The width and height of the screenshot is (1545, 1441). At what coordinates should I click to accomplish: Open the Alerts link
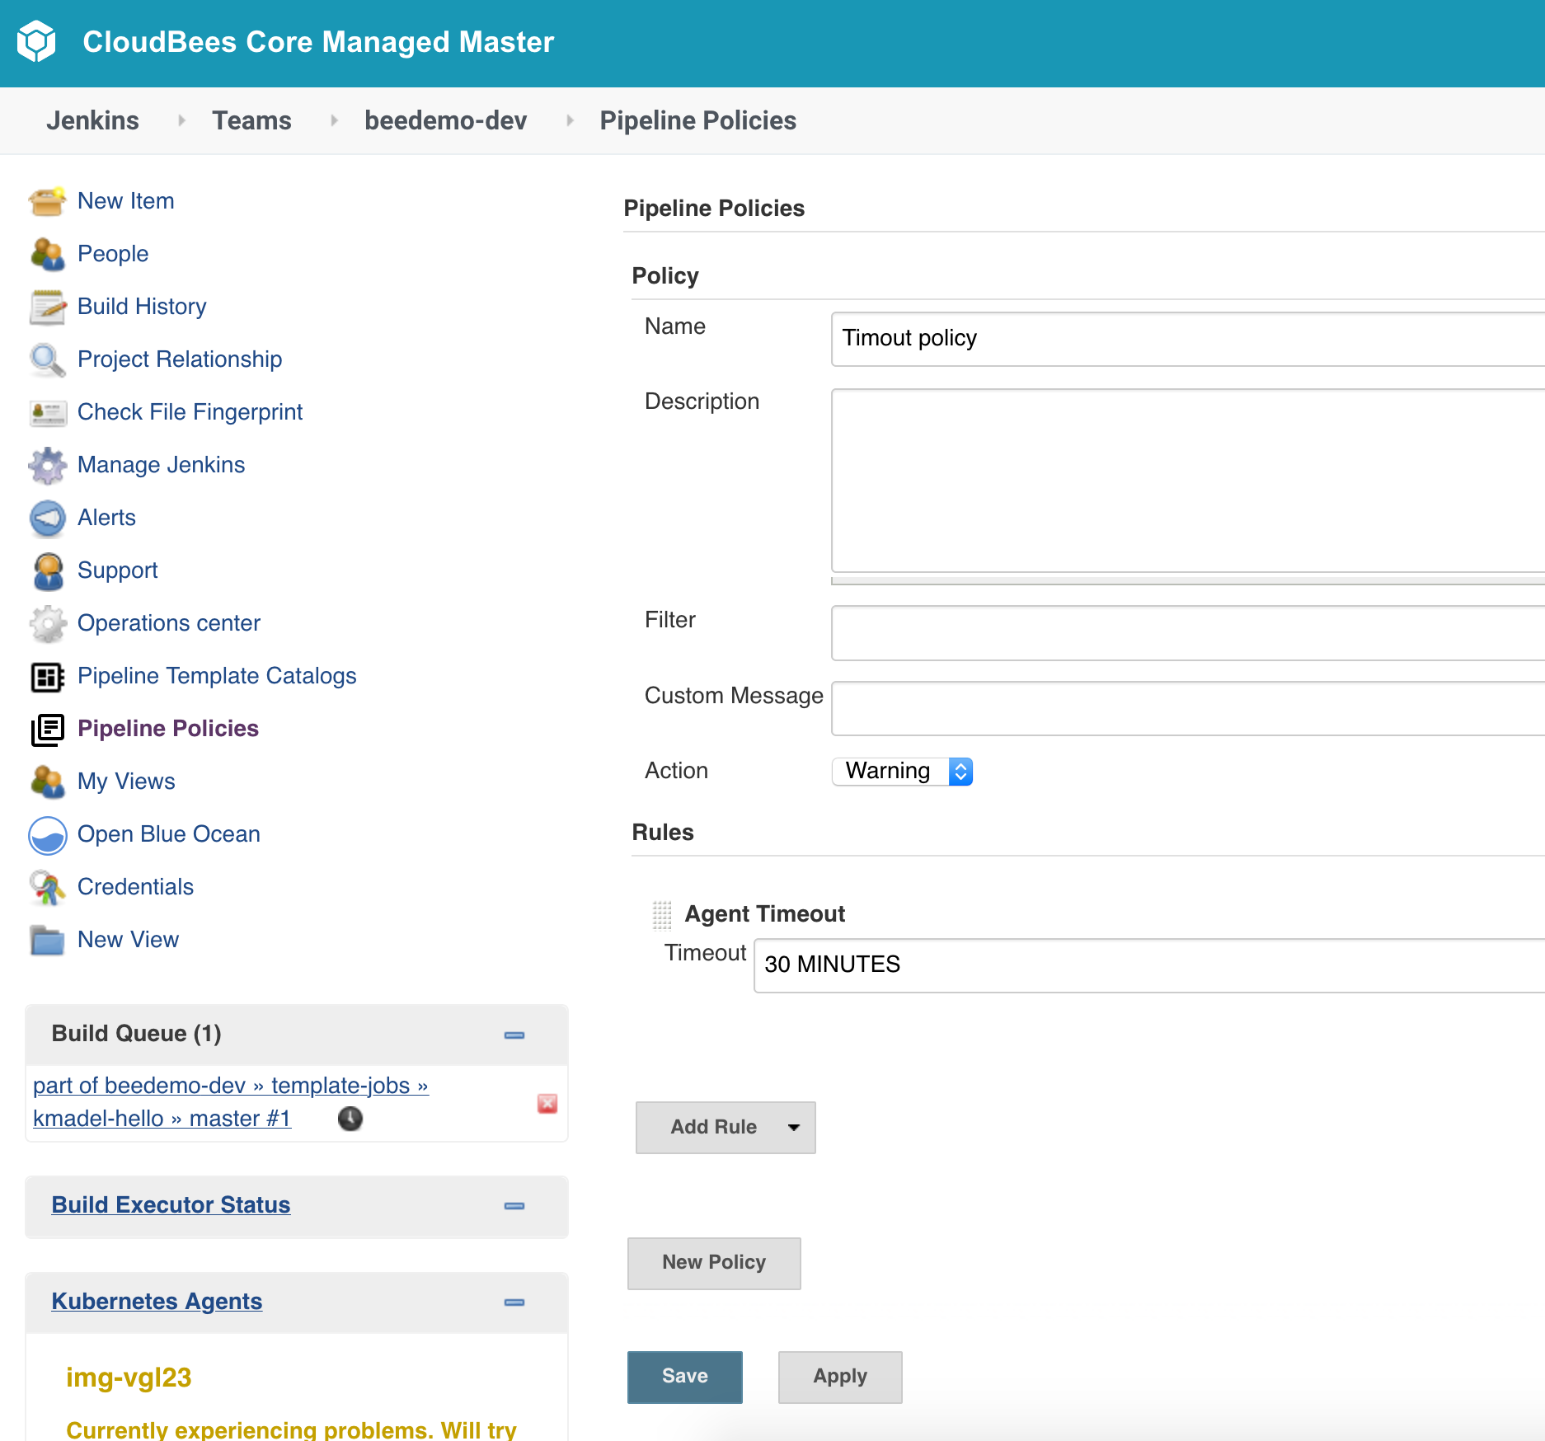coord(106,518)
